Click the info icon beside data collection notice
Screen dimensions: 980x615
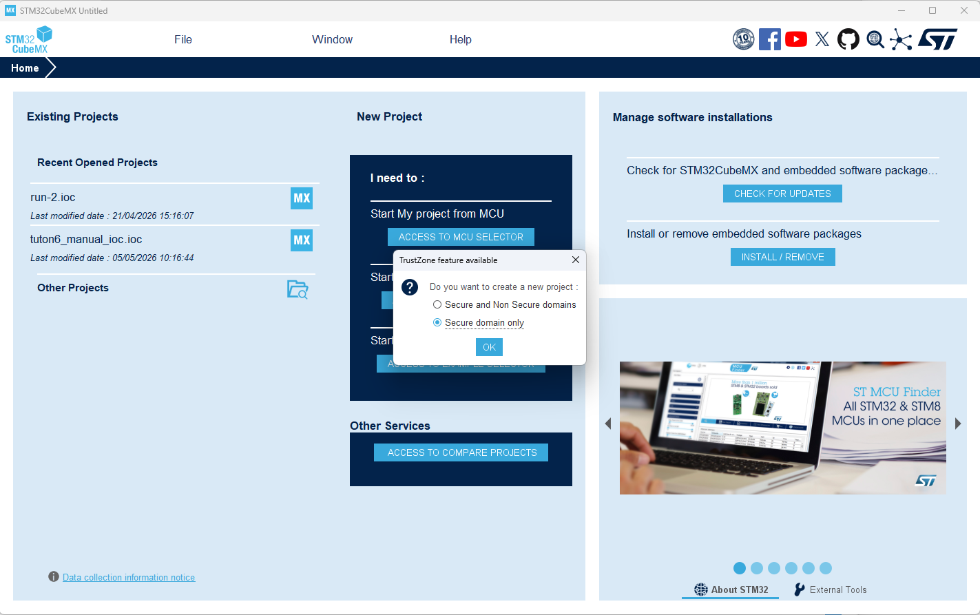54,576
